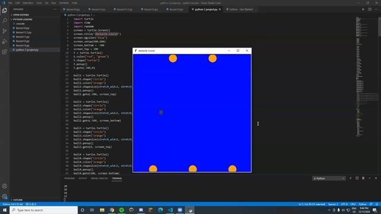Open the Terminal menu
The height and width of the screenshot is (214, 381).
point(64,3)
